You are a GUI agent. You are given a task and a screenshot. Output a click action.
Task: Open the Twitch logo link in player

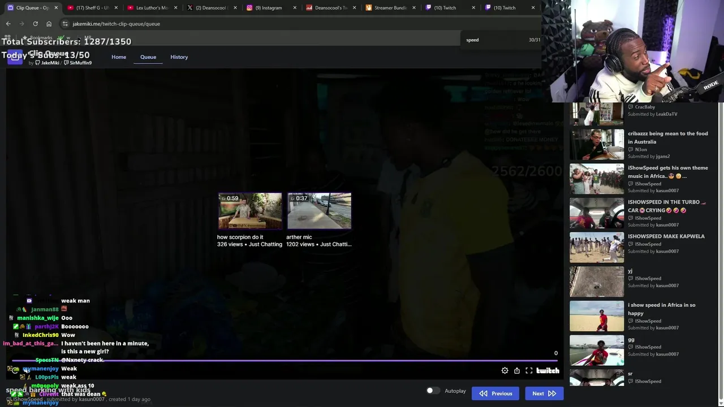click(548, 371)
